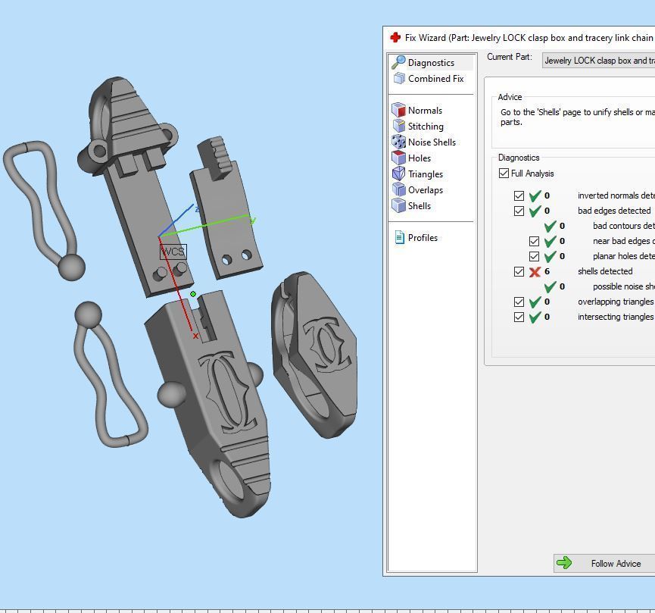The image size is (655, 613).
Task: Click the red X beside shells detected
Action: click(x=535, y=272)
